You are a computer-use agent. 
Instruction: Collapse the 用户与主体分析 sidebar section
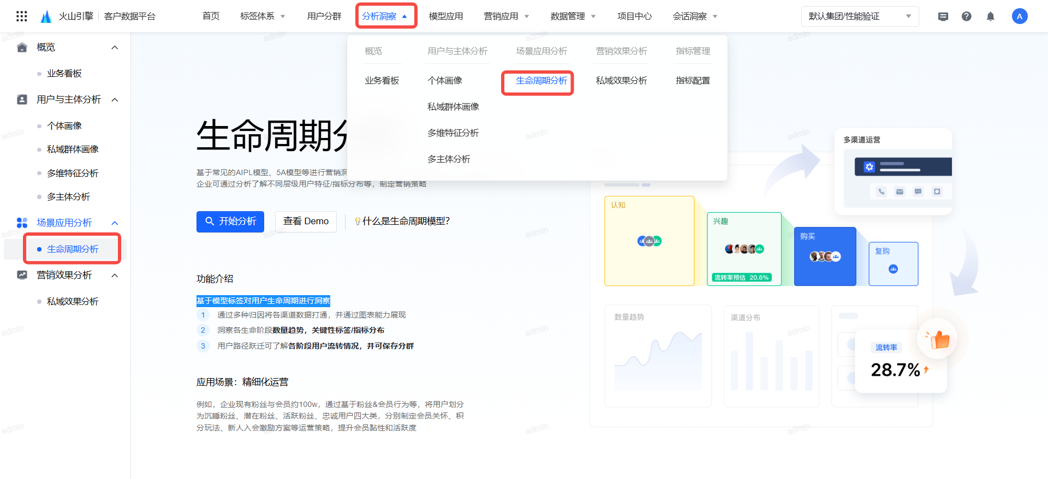pos(115,100)
